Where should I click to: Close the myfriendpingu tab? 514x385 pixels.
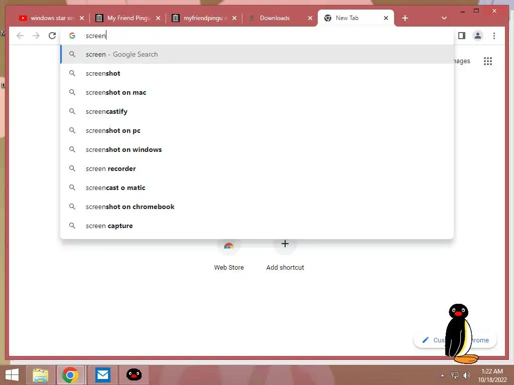point(234,18)
